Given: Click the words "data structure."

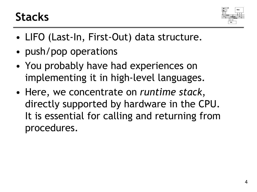Looking at the screenshot, I should pyautogui.click(x=168, y=37).
